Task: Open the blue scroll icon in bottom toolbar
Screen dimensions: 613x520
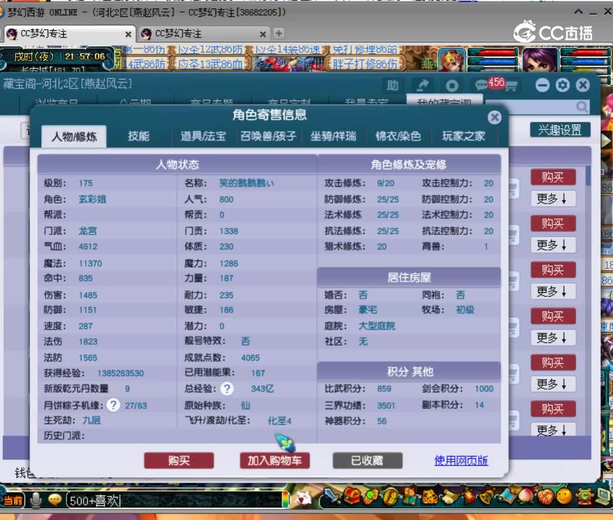Action: 507,497
